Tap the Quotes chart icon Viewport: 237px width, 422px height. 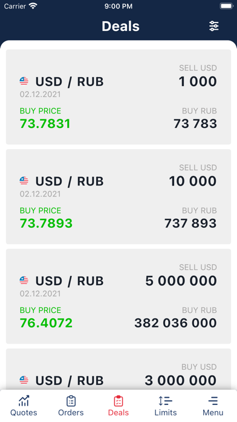24,401
